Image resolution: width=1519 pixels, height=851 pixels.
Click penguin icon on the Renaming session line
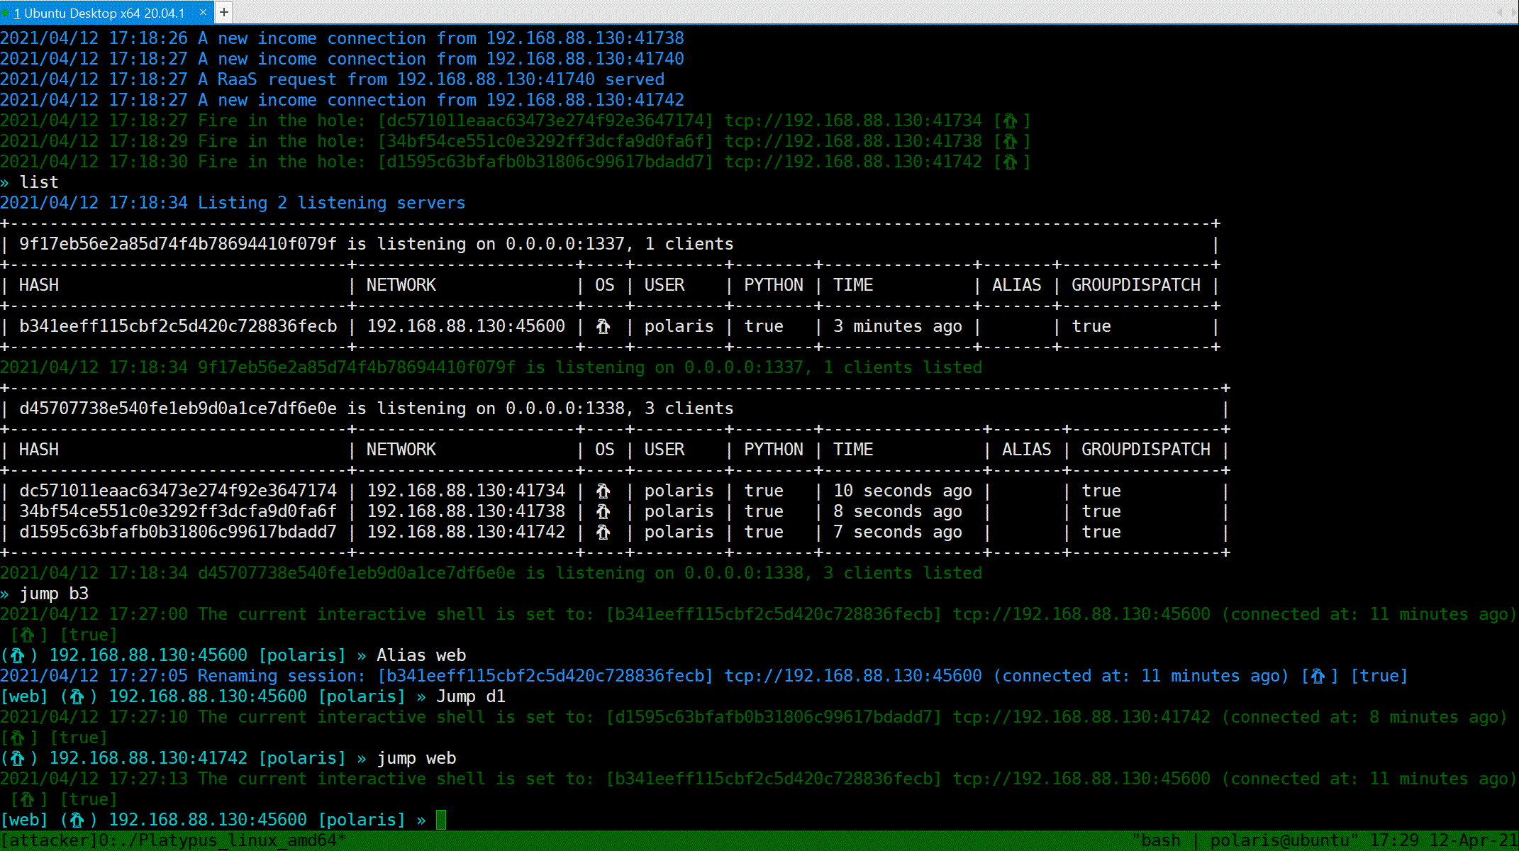(x=1318, y=676)
